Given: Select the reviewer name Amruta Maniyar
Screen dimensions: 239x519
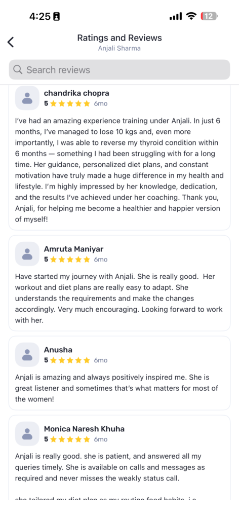Looking at the screenshot, I should pyautogui.click(x=74, y=249).
